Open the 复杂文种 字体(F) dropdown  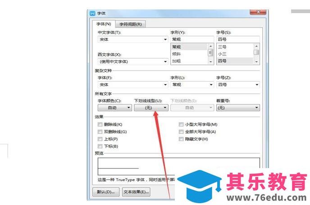click(x=133, y=85)
